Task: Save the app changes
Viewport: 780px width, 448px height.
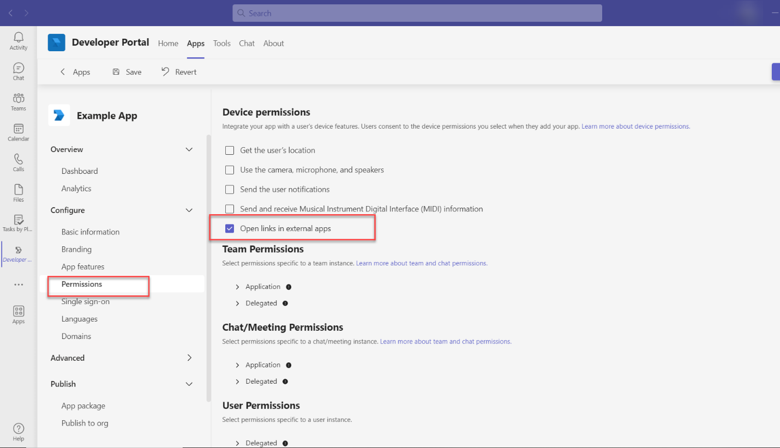Action: pos(127,72)
